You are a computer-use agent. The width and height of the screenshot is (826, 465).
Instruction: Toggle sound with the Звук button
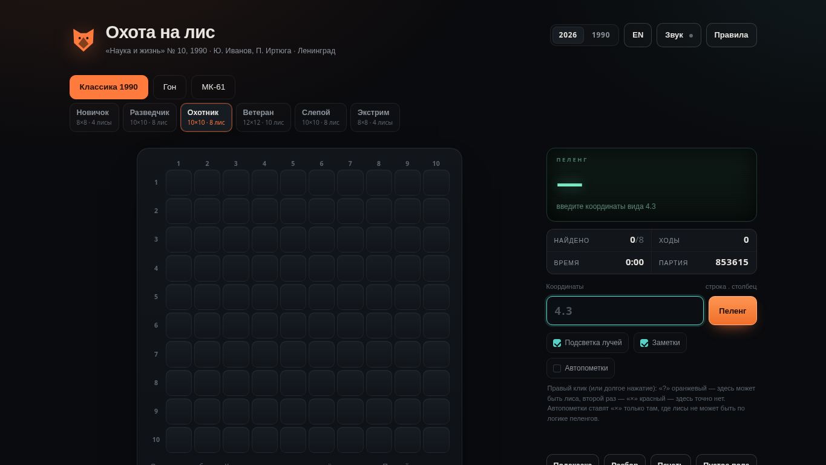[679, 35]
